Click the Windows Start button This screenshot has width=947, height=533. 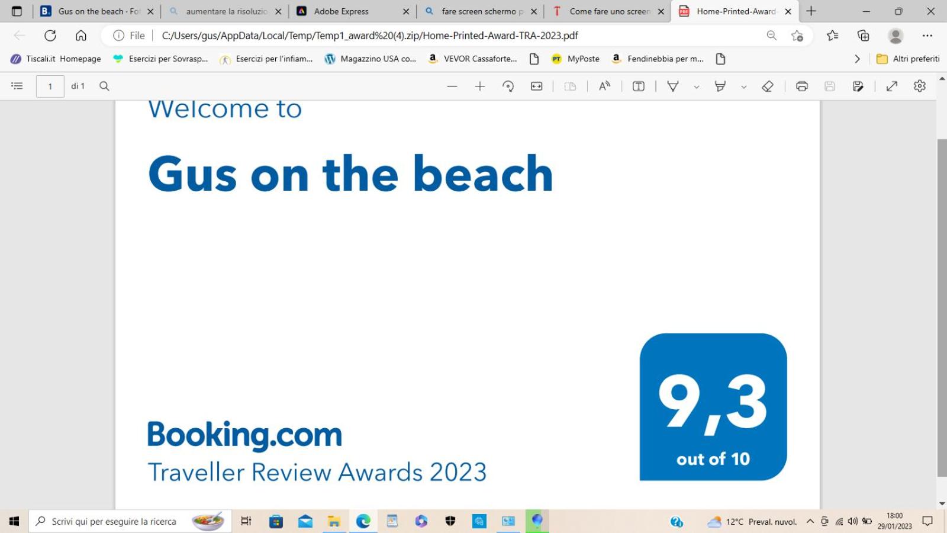tap(14, 521)
